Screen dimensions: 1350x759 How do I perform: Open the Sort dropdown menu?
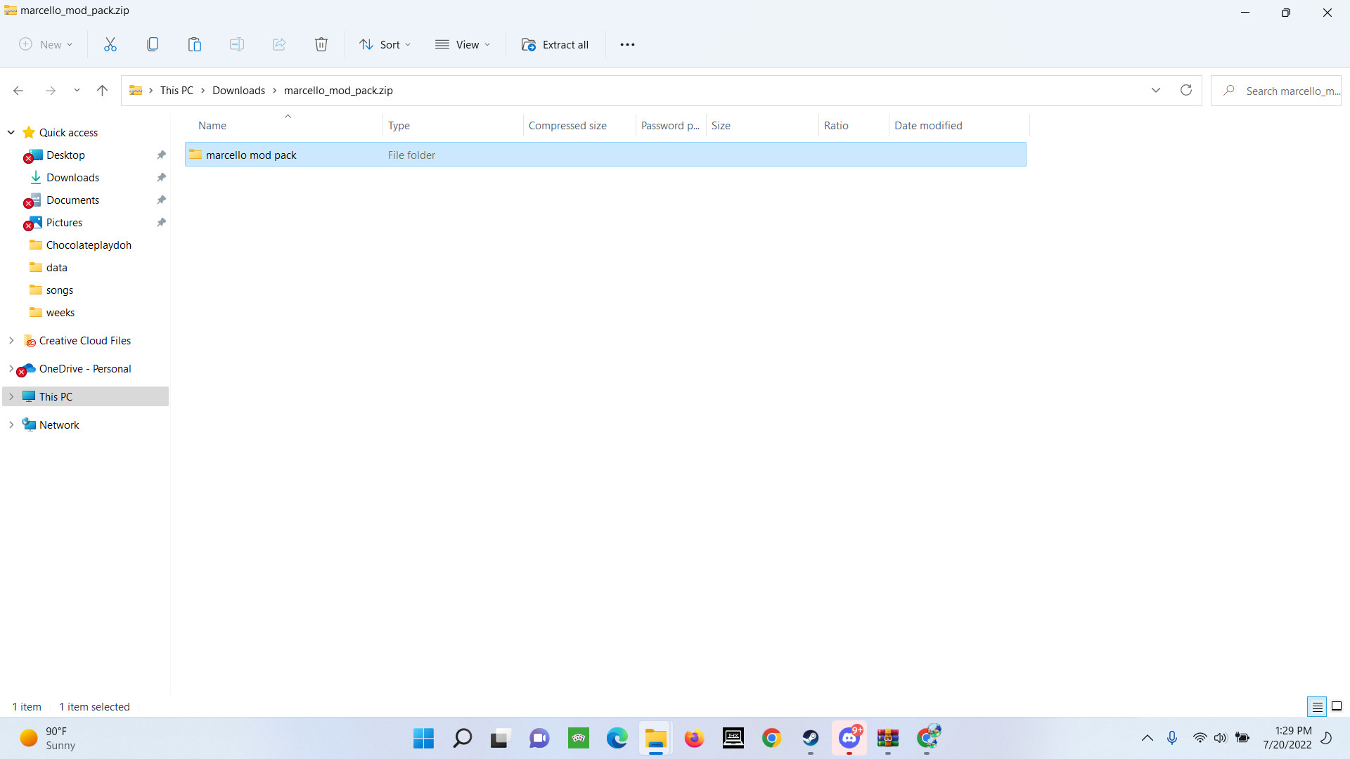pos(385,44)
